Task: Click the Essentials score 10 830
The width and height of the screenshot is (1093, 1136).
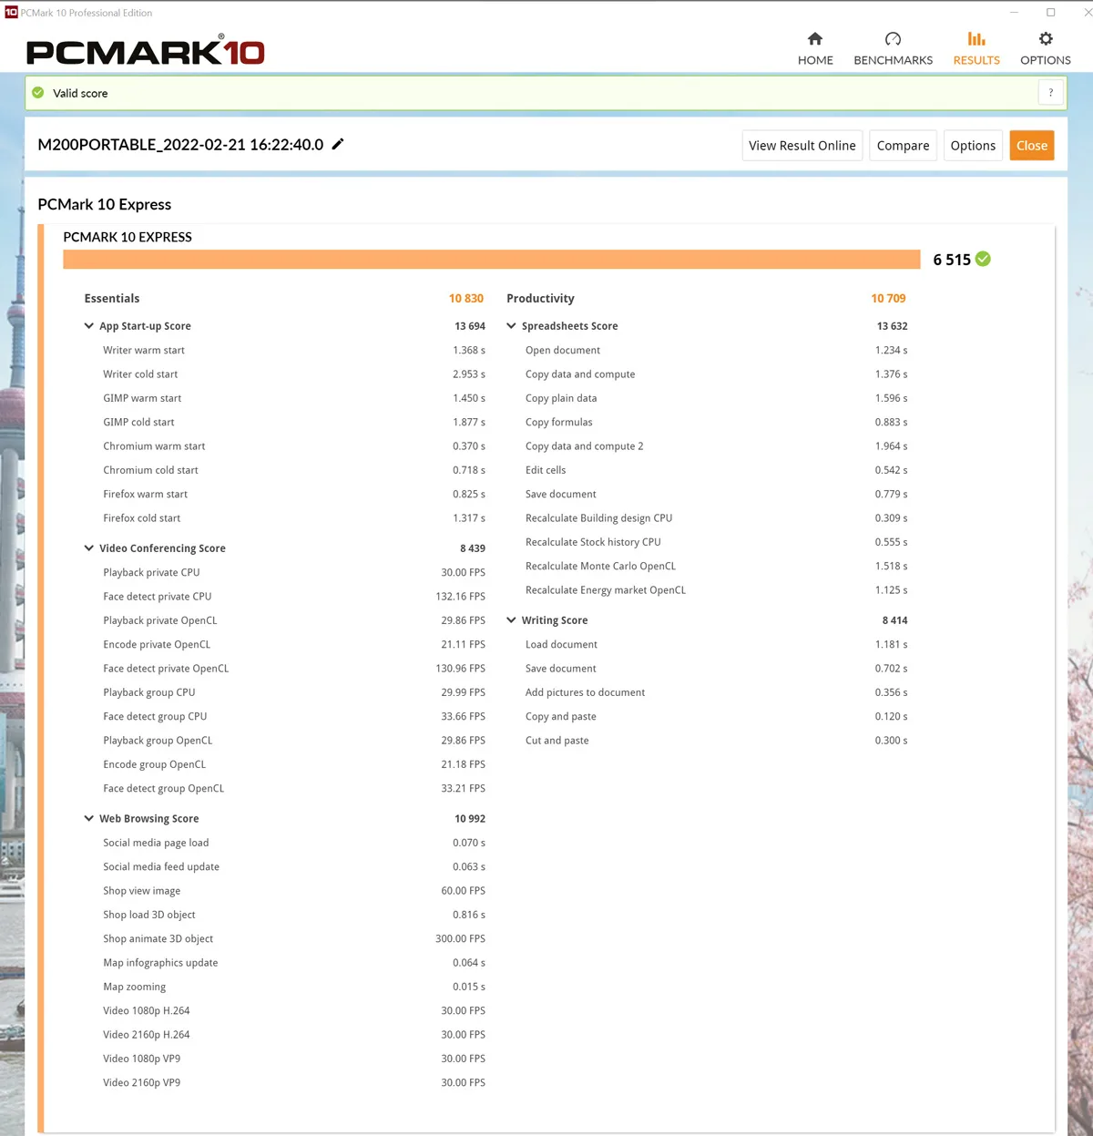Action: (x=466, y=299)
